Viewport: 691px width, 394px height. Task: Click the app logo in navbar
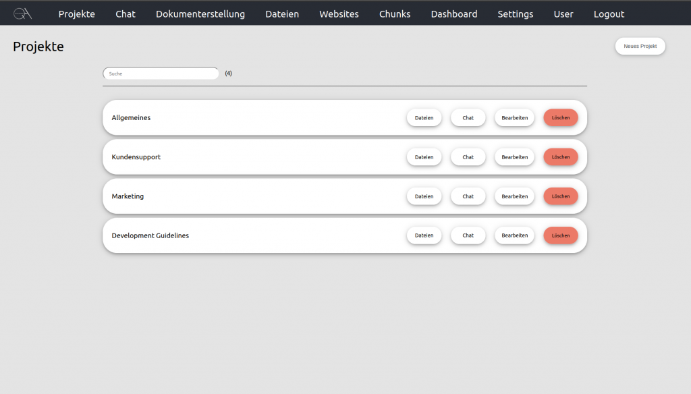coord(22,13)
